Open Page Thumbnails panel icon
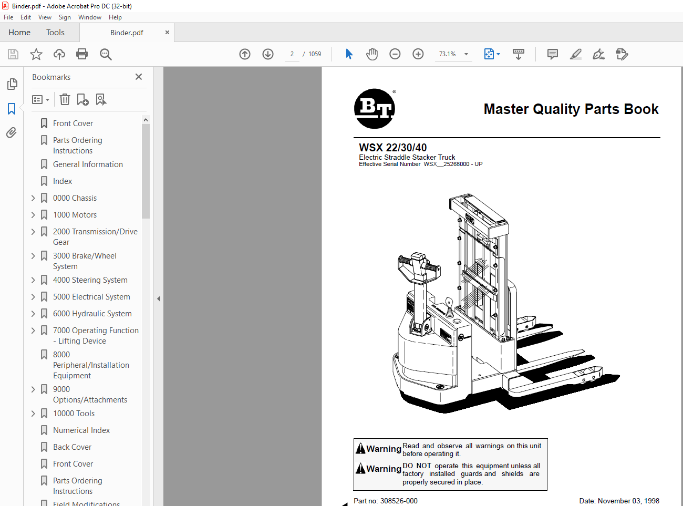The image size is (683, 506). pos(12,84)
